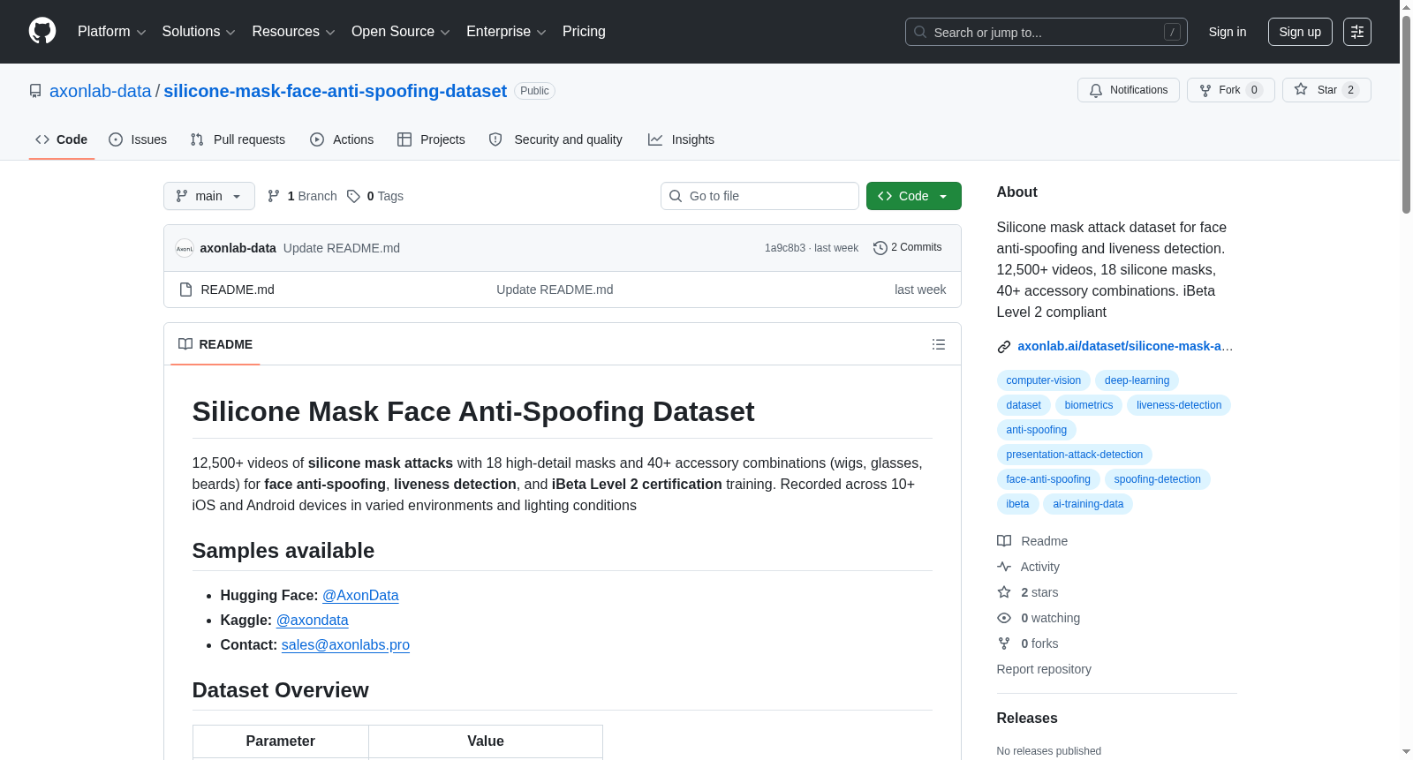Click the Go to file search box
1413x760 pixels.
pos(759,196)
